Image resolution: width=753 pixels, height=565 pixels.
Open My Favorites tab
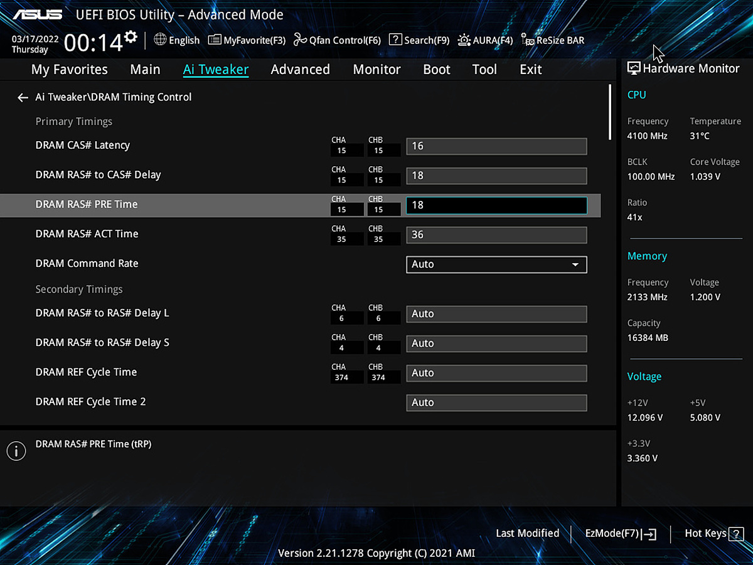click(70, 70)
